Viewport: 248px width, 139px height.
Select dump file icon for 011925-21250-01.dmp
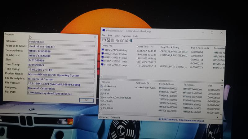(103, 50)
